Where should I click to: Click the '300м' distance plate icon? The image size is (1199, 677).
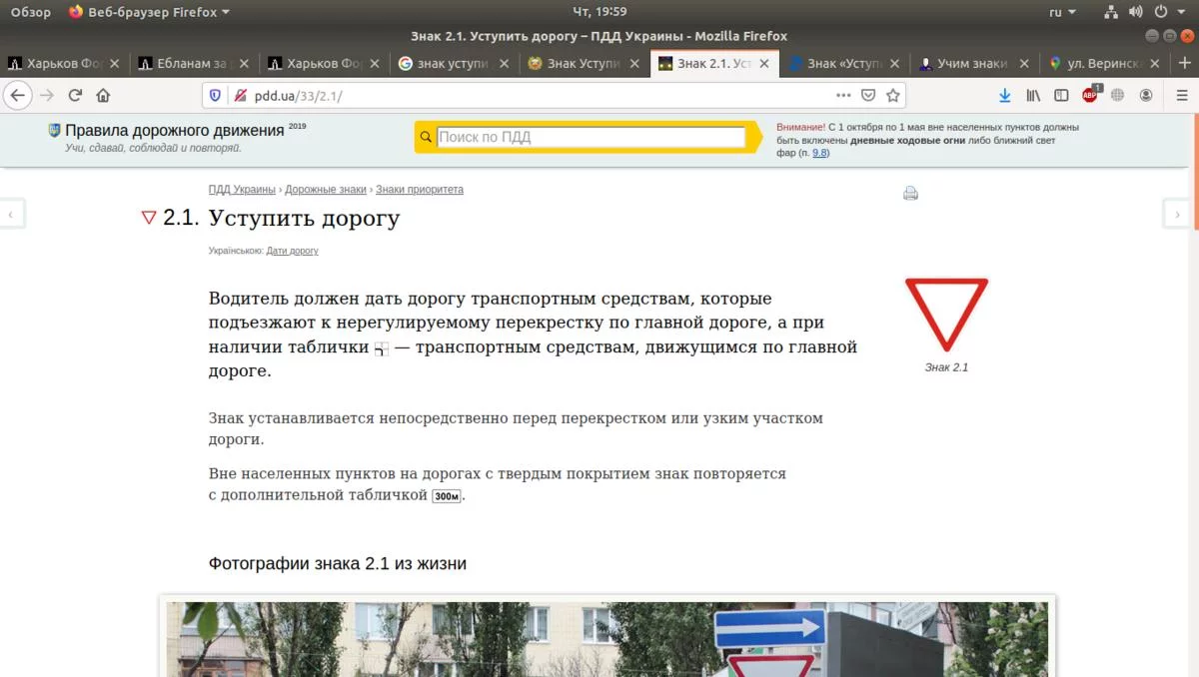[x=447, y=496]
